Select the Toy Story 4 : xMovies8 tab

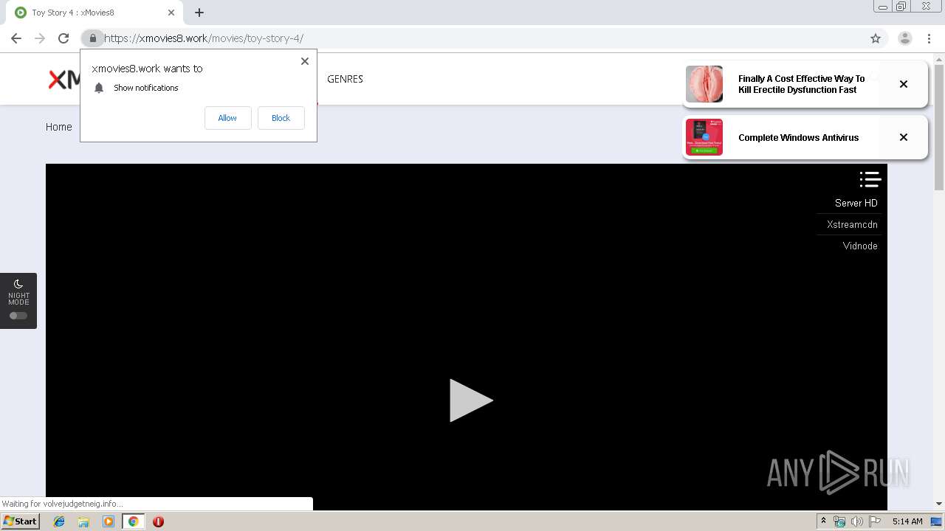click(96, 13)
